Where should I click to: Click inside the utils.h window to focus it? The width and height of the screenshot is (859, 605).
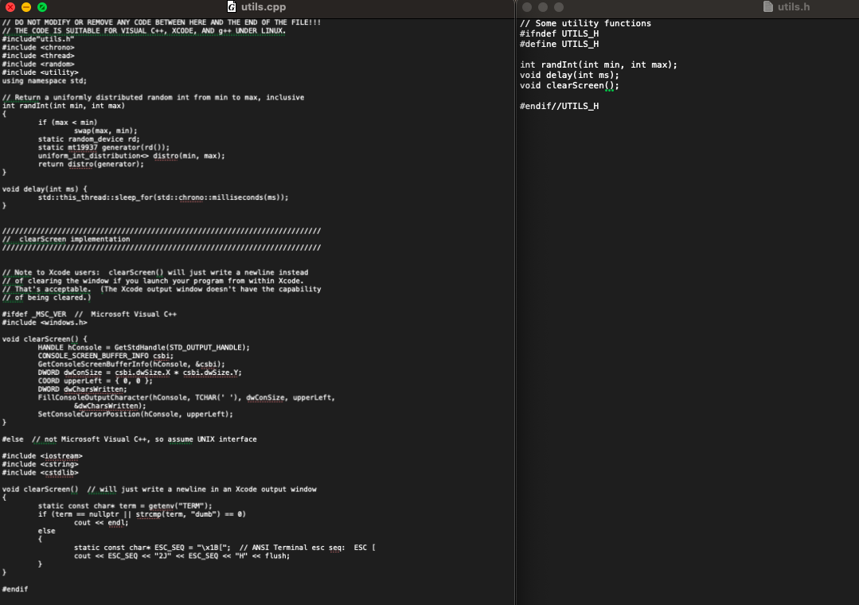click(x=685, y=239)
